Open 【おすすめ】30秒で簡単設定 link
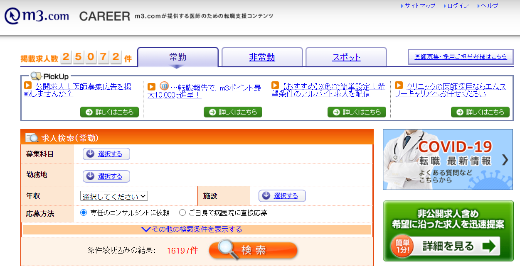The image size is (520, 266). (x=328, y=90)
